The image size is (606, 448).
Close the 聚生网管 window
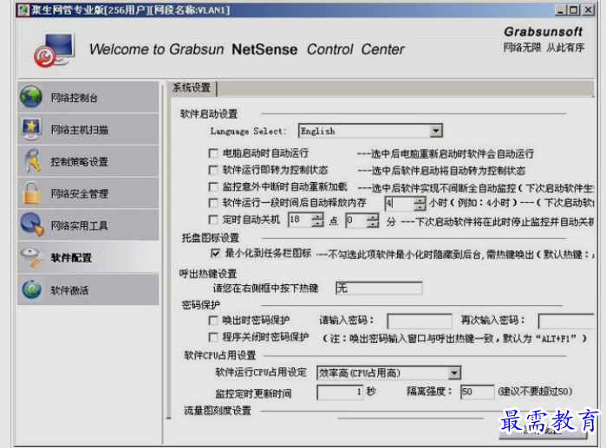point(588,10)
